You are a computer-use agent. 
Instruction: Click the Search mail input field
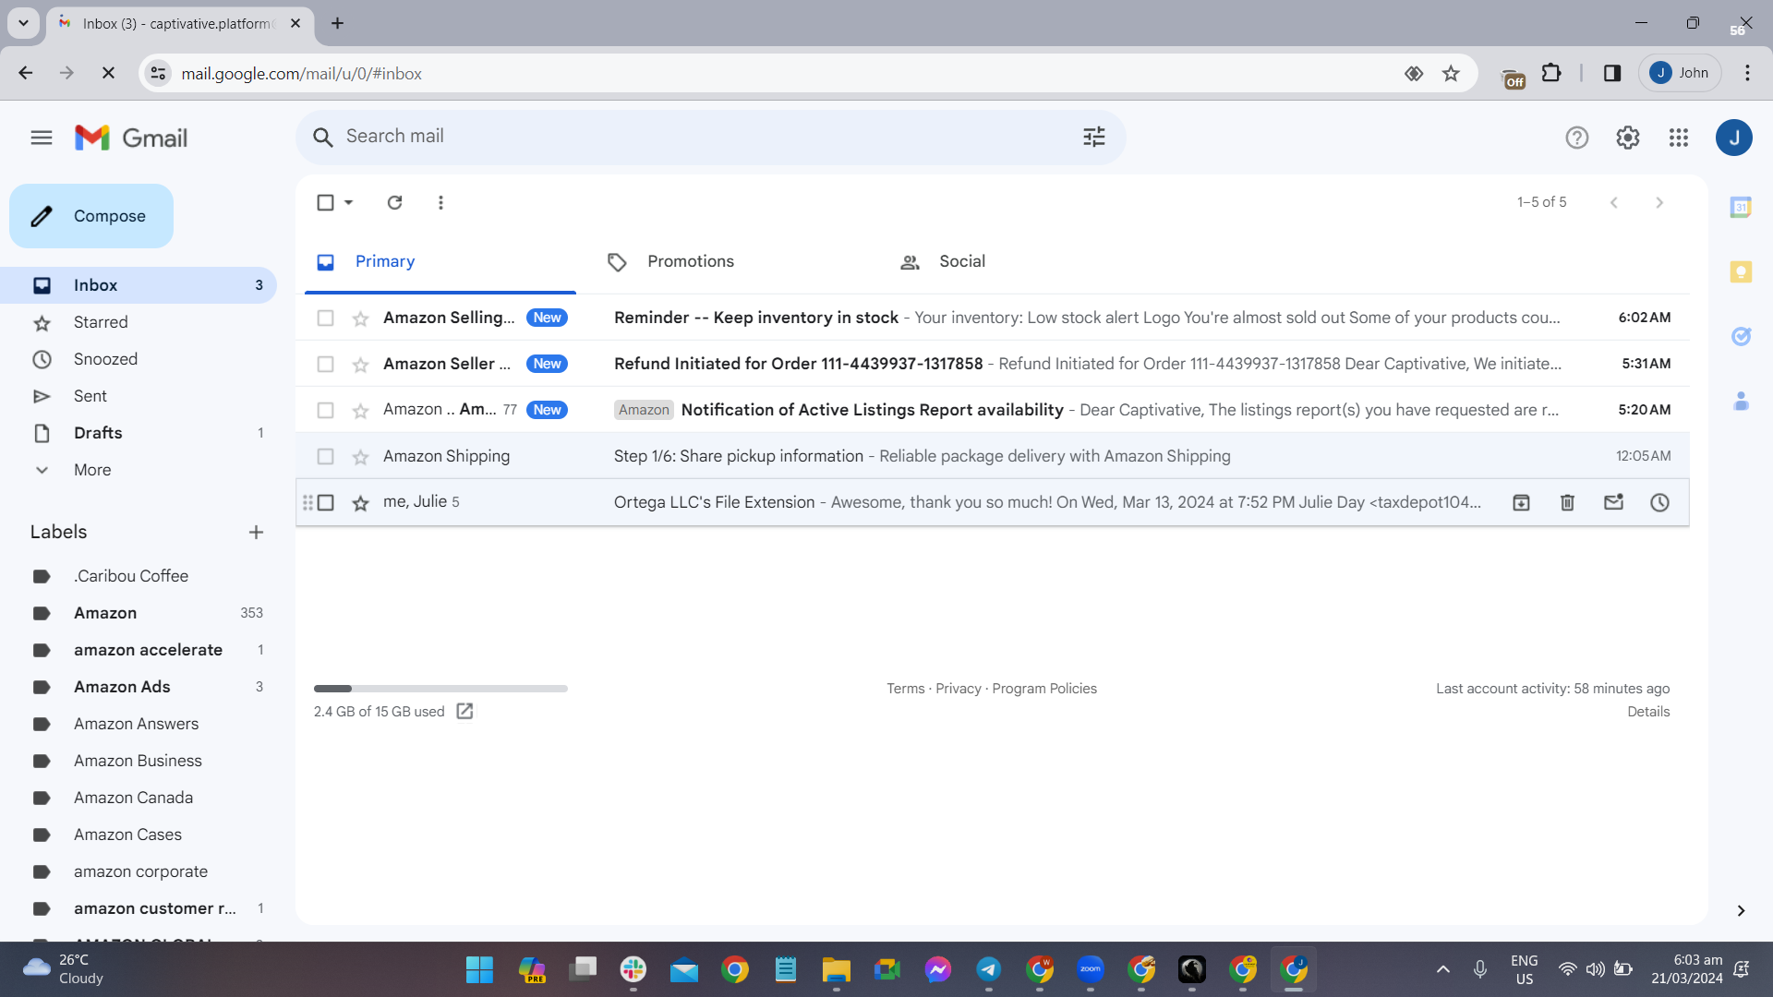(711, 137)
